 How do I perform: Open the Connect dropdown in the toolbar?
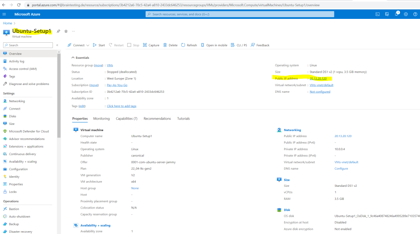[78, 45]
